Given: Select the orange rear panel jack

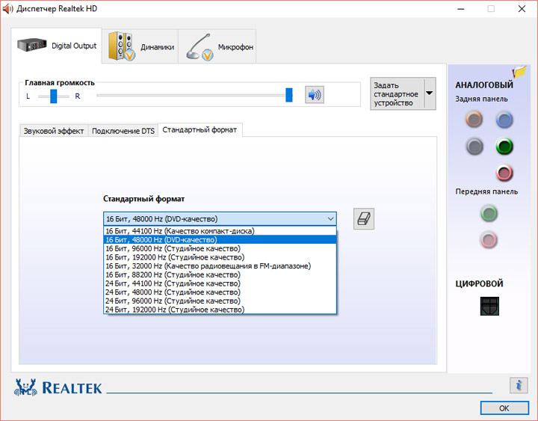Looking at the screenshot, I should click(x=474, y=120).
